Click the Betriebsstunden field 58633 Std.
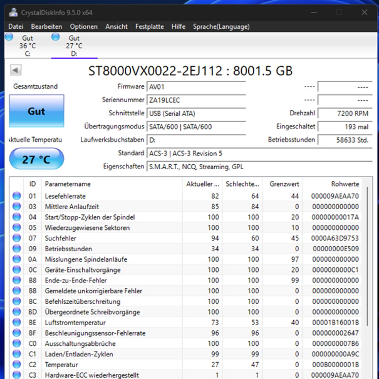Image resolution: width=379 pixels, height=379 pixels. pyautogui.click(x=345, y=140)
